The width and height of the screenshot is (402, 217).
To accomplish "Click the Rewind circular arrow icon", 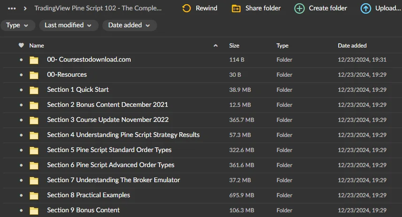I will click(x=186, y=8).
